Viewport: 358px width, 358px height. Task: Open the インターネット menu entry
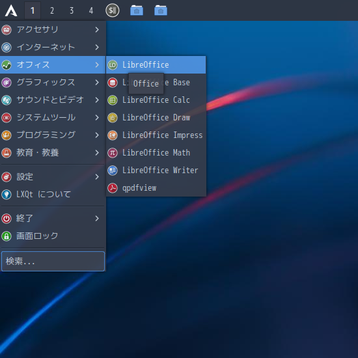(53, 48)
